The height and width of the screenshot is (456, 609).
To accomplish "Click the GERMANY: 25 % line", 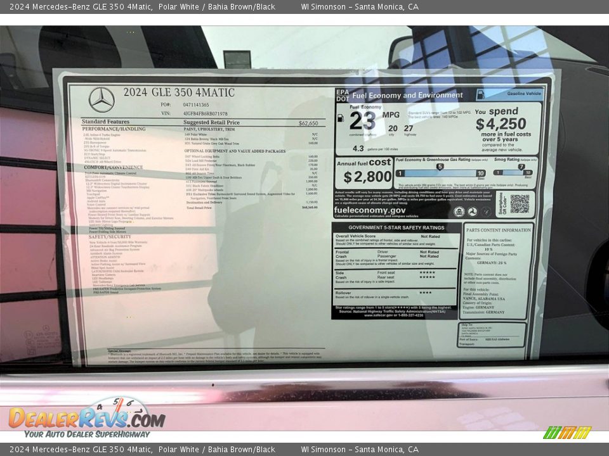I will click(x=491, y=263).
